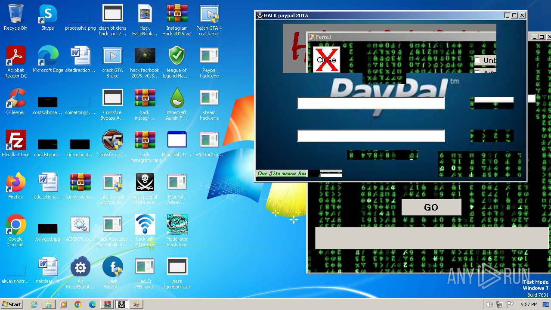Viewport: 551px width, 310px height.
Task: Click the 6:57 PM clock
Action: [529, 304]
